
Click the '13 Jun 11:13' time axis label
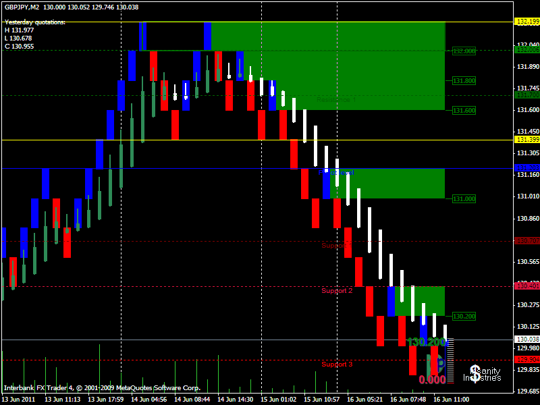click(x=62, y=400)
